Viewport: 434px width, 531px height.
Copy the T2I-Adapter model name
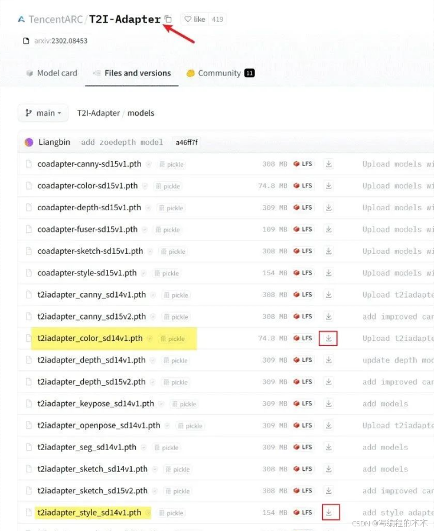click(168, 19)
